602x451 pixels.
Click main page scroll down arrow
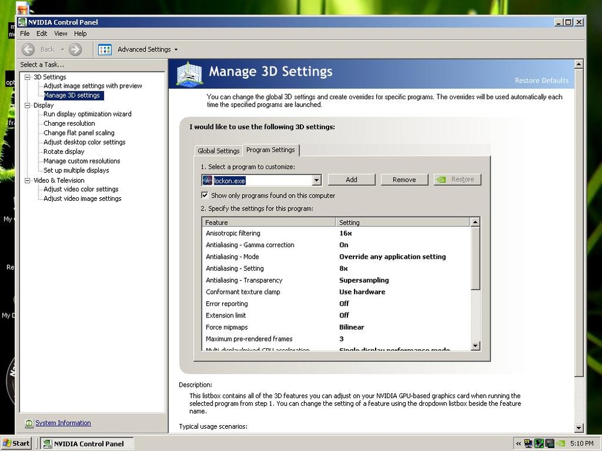[579, 427]
